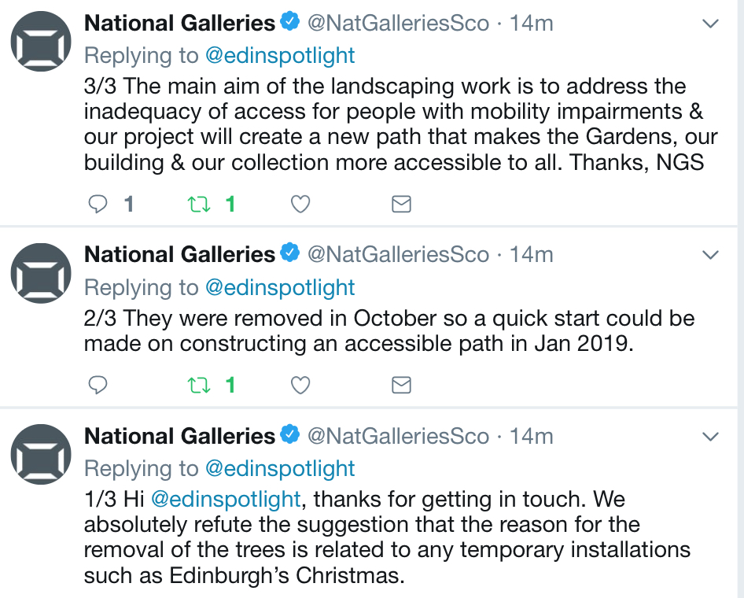Reply to the 3/3 landscaping tweet
Image resolution: width=744 pixels, height=598 pixels.
click(x=98, y=205)
